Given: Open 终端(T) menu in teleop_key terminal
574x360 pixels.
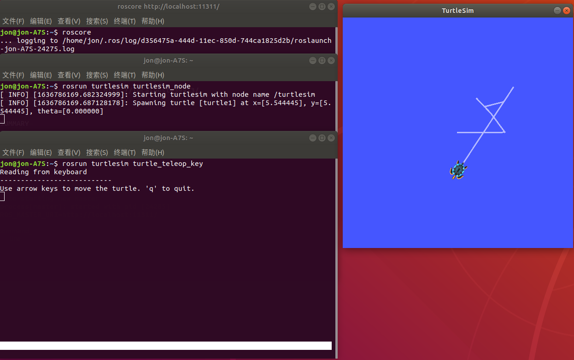Looking at the screenshot, I should tap(125, 153).
